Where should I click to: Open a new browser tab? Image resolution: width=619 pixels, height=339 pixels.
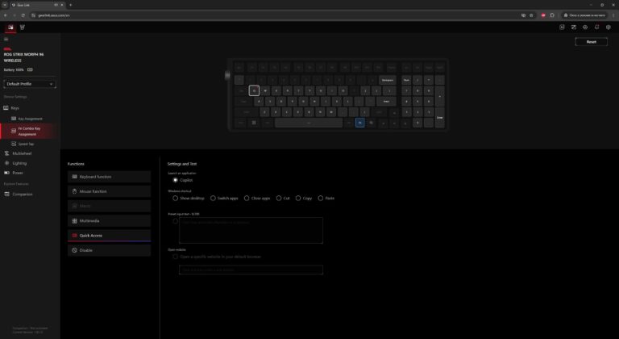(x=71, y=5)
